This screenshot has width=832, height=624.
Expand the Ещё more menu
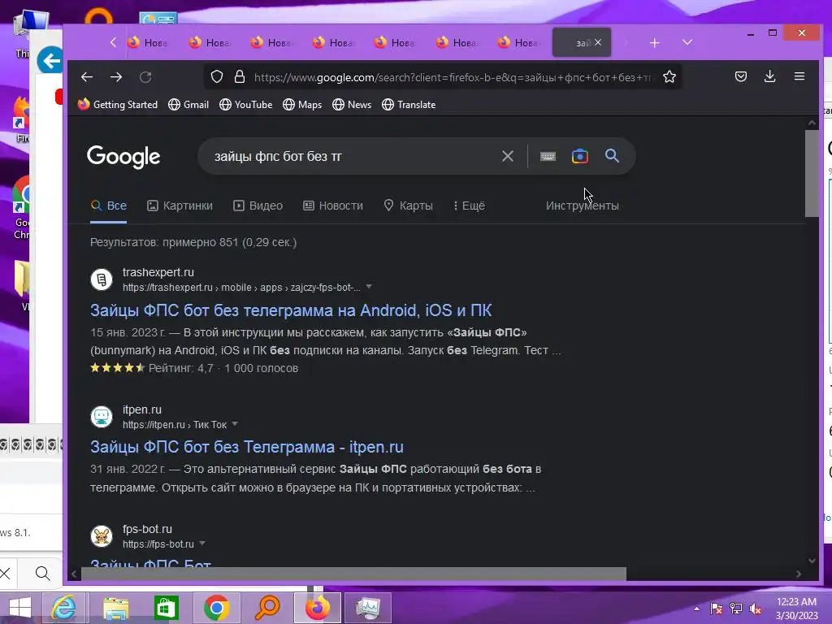coord(469,206)
